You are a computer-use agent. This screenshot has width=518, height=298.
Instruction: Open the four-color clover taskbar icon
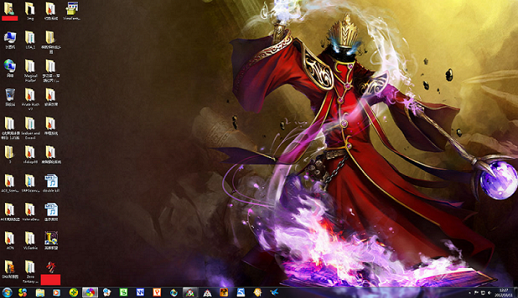coord(22,292)
